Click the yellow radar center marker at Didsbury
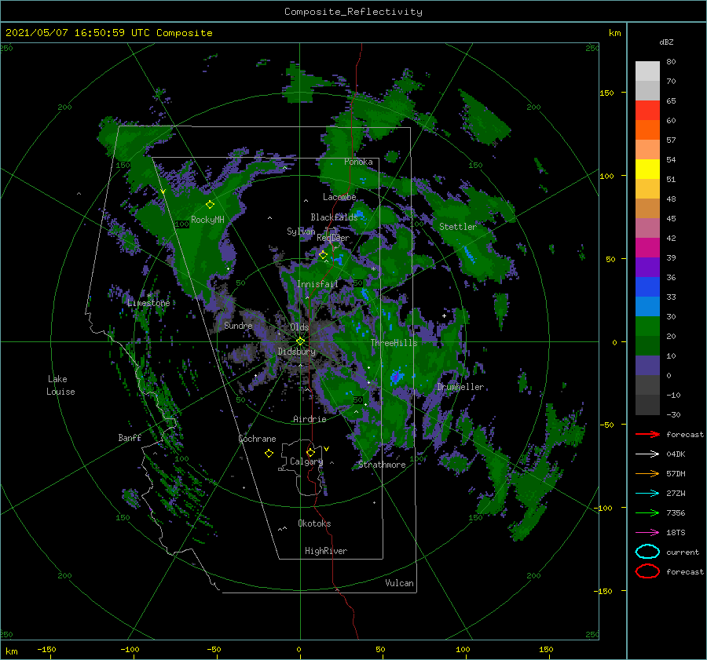707x660 pixels. 300,341
